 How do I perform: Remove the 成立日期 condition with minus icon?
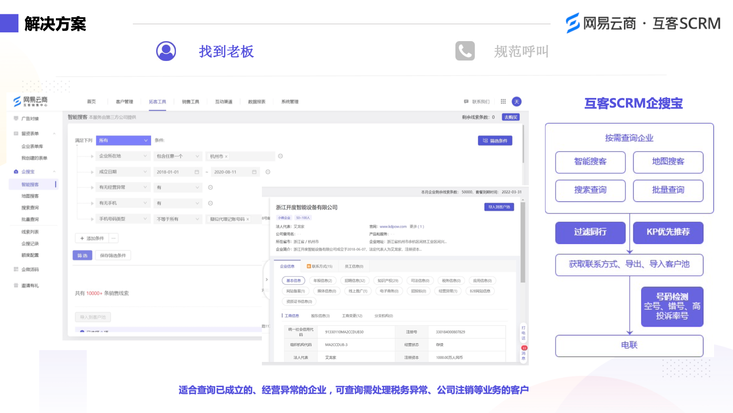pyautogui.click(x=268, y=172)
